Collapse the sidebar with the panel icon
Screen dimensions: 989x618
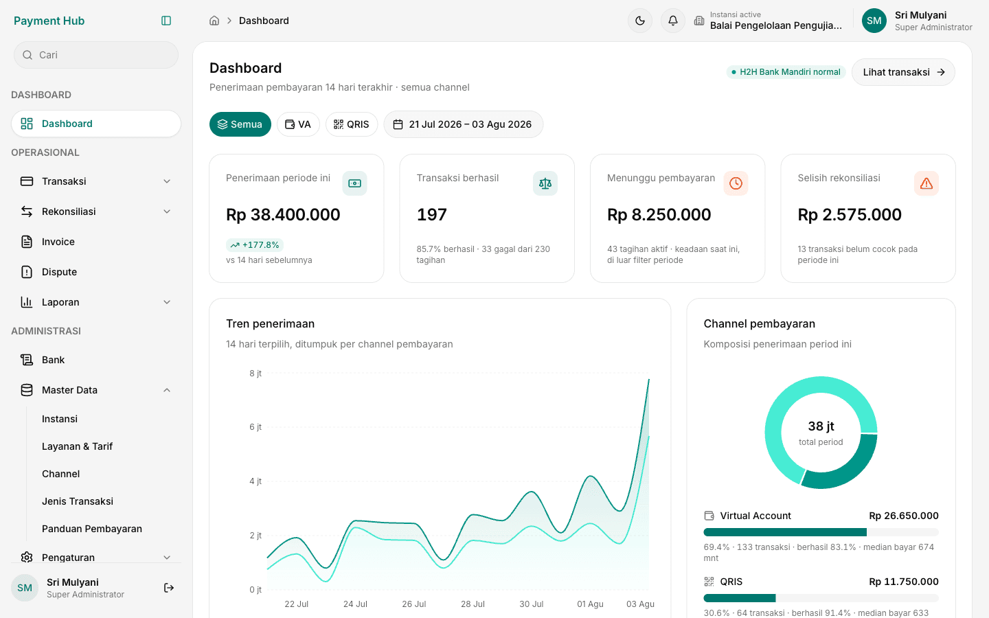click(x=166, y=21)
